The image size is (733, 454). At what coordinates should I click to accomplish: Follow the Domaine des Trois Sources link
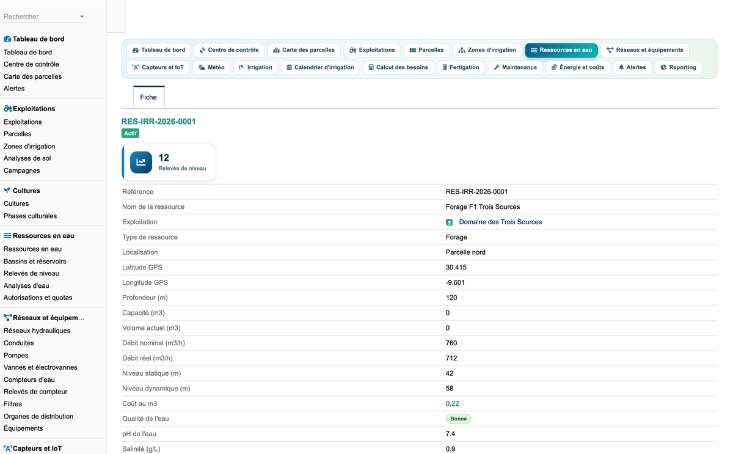500,222
